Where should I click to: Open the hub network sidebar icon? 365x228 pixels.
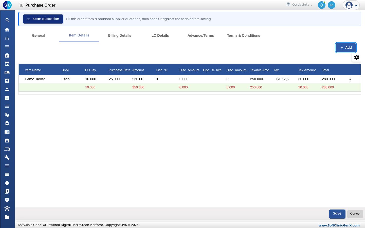pyautogui.click(x=7, y=208)
